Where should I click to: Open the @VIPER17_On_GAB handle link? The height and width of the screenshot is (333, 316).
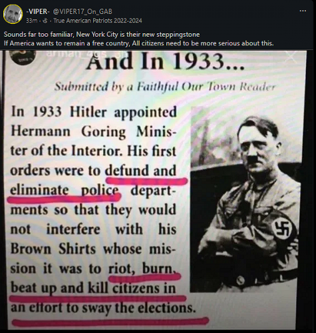pyautogui.click(x=82, y=11)
